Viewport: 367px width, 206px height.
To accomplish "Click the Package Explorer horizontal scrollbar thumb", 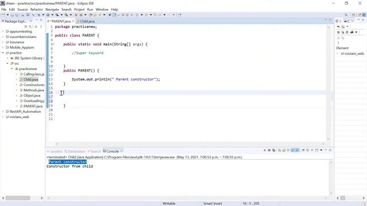I will click(x=18, y=198).
